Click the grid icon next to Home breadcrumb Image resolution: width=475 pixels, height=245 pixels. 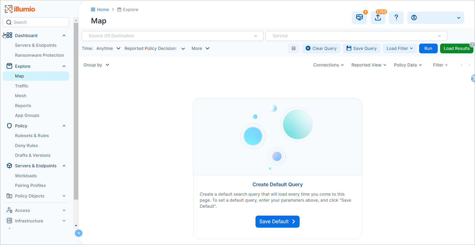tap(93, 9)
